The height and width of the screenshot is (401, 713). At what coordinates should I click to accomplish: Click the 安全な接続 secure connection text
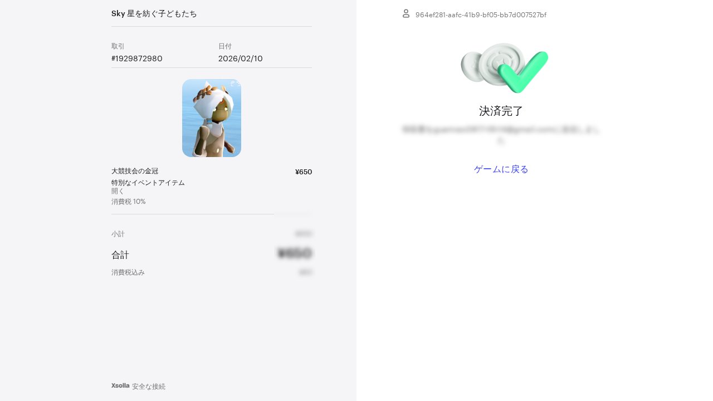pyautogui.click(x=149, y=386)
